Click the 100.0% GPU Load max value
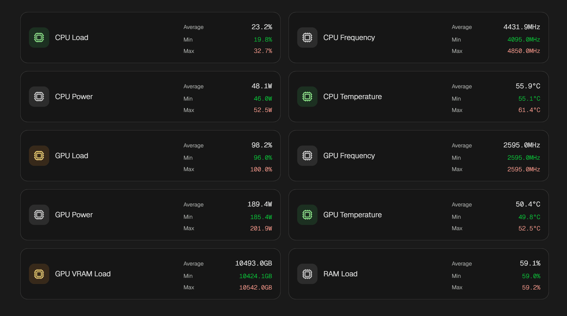Screen dimensions: 567x316 tap(261, 170)
